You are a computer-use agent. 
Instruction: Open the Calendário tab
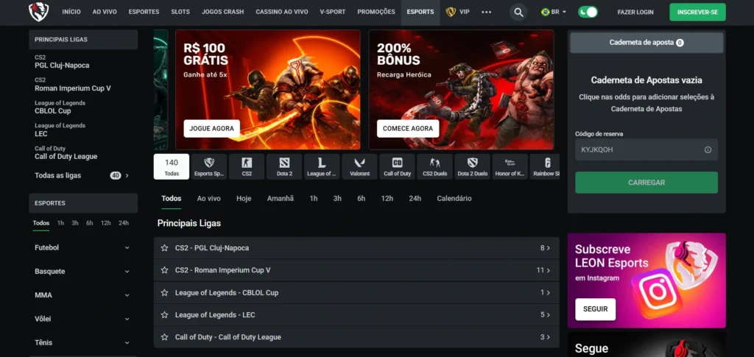pos(454,199)
